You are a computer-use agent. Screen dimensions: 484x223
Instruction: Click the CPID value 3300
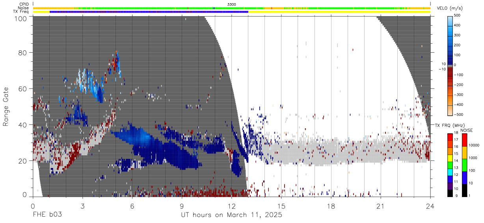point(231,4)
